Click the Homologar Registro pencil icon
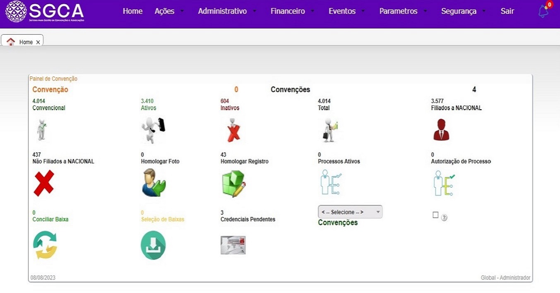The image size is (560, 293). 233,184
